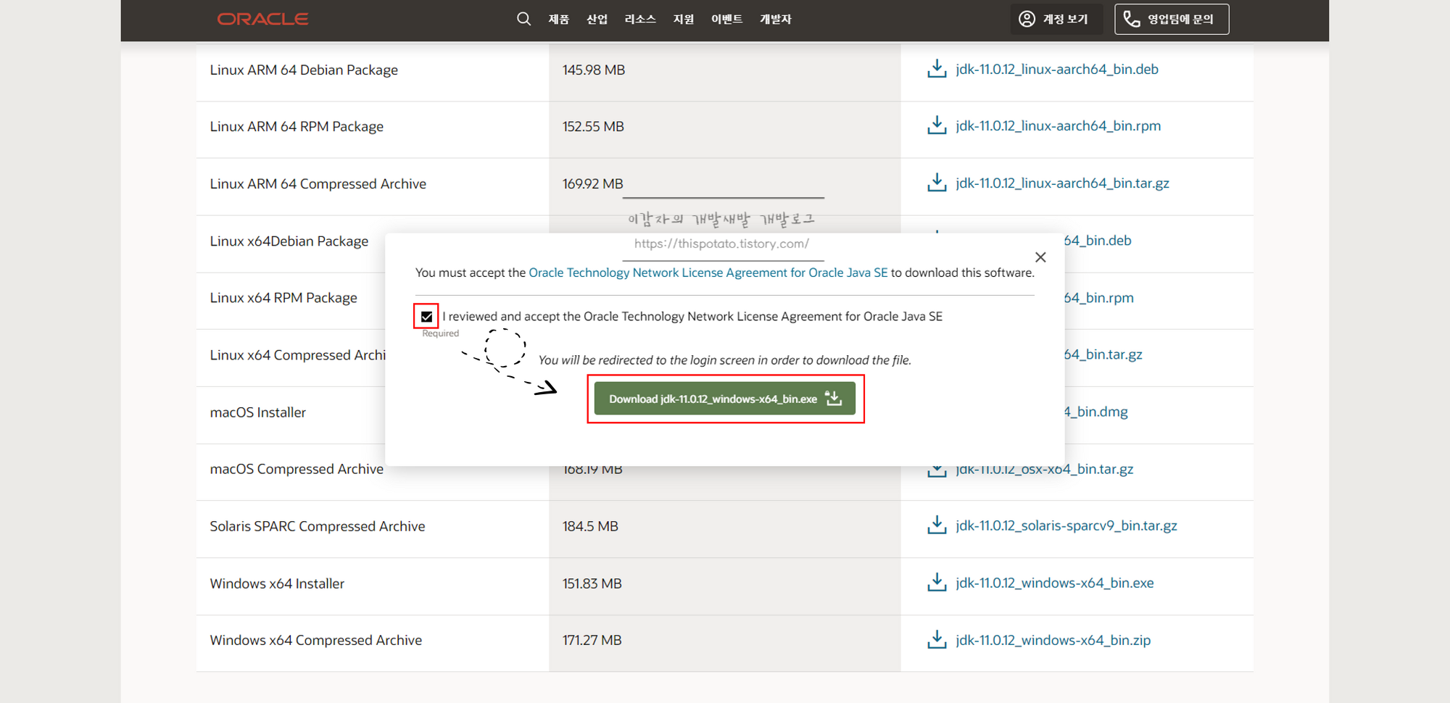
Task: Select macOS Installer text
Action: pyautogui.click(x=258, y=412)
